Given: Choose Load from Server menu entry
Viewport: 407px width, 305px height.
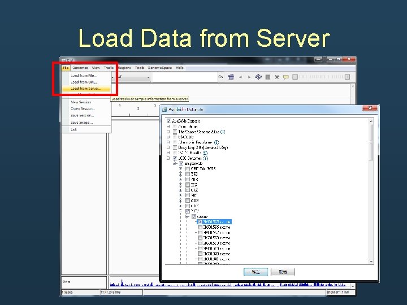Looking at the screenshot, I should click(86, 89).
